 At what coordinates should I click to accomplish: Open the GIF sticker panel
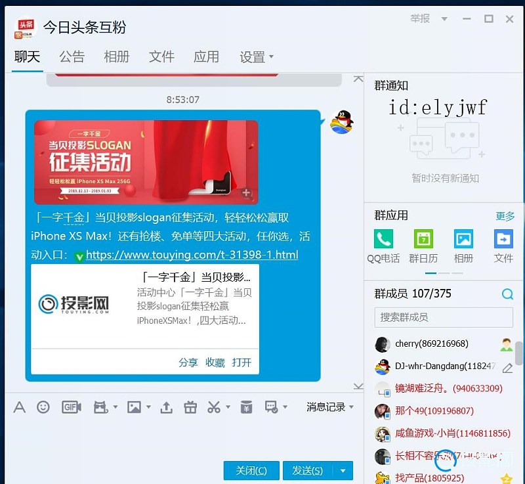coord(72,407)
